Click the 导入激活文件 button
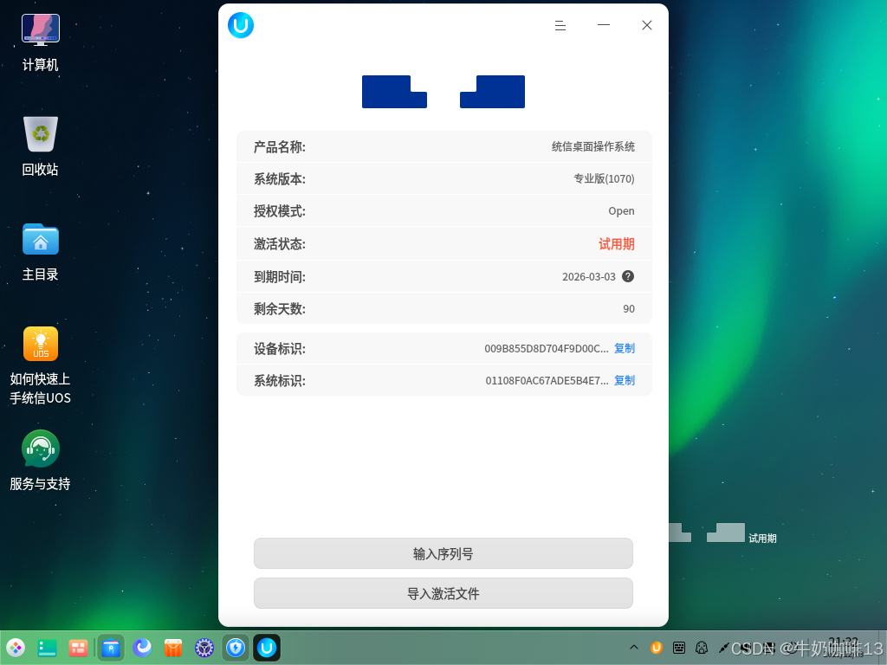 coord(443,593)
